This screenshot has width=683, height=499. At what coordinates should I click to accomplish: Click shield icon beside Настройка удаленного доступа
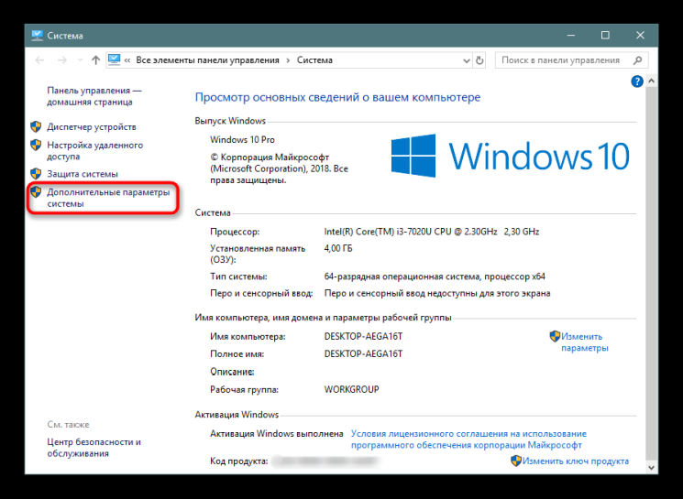(36, 145)
